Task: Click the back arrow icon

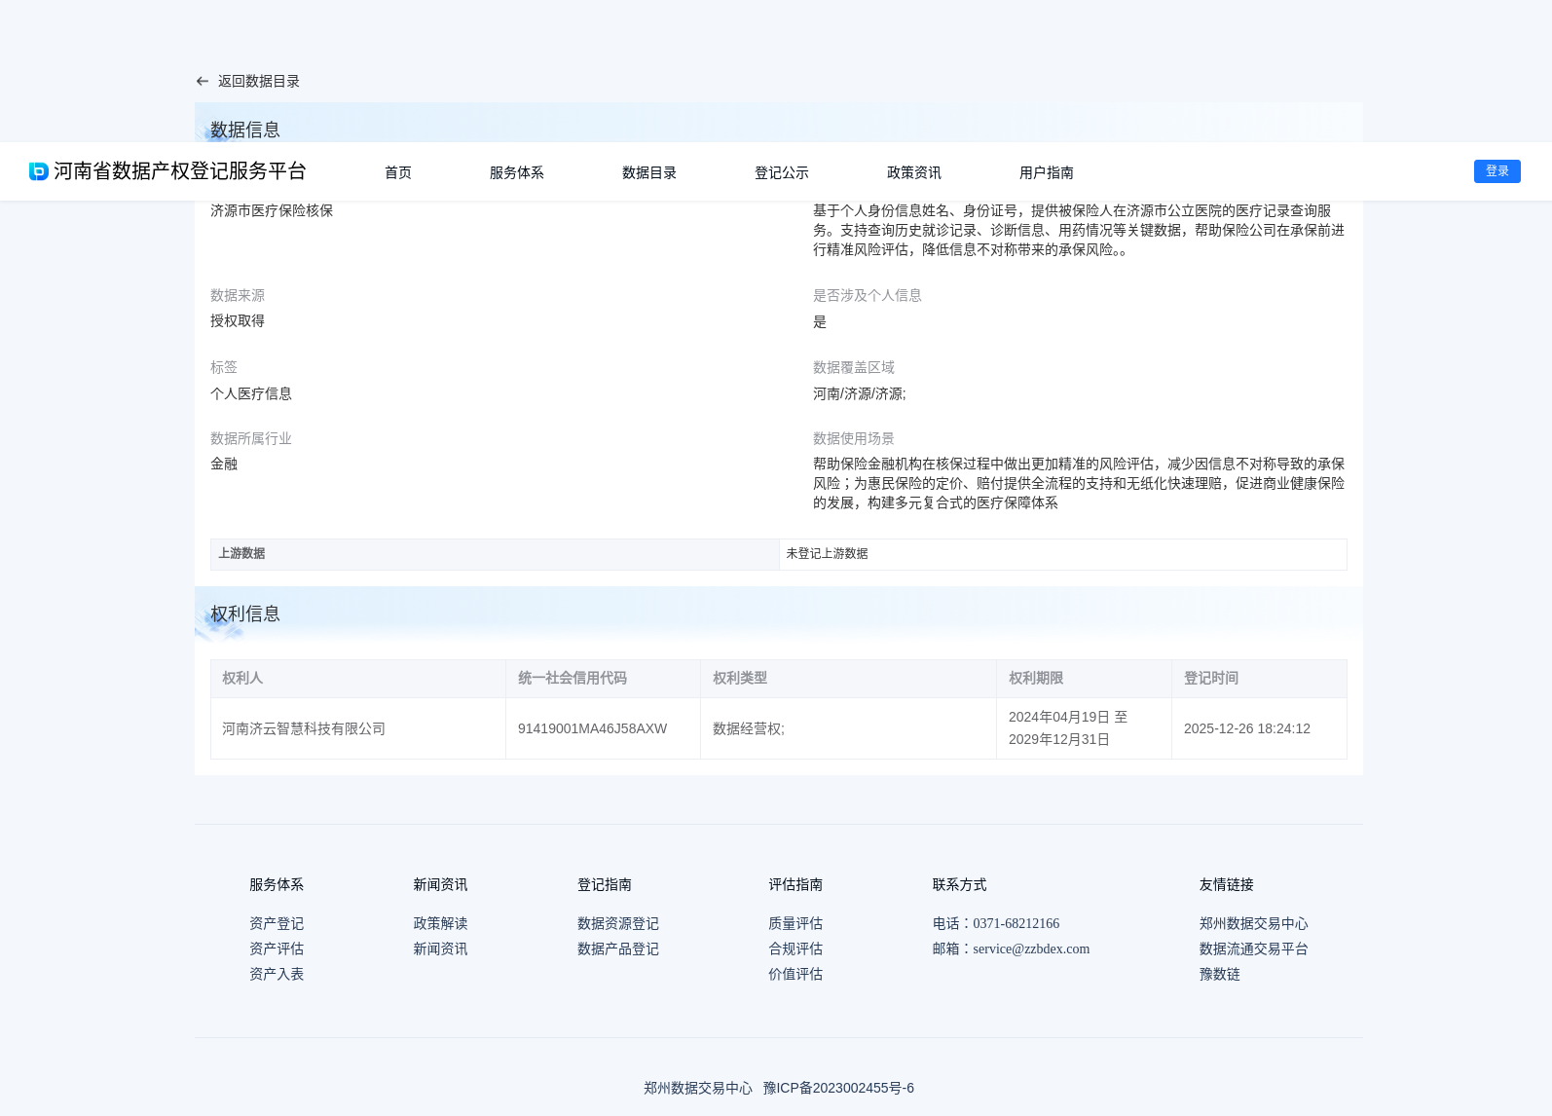Action: [203, 82]
